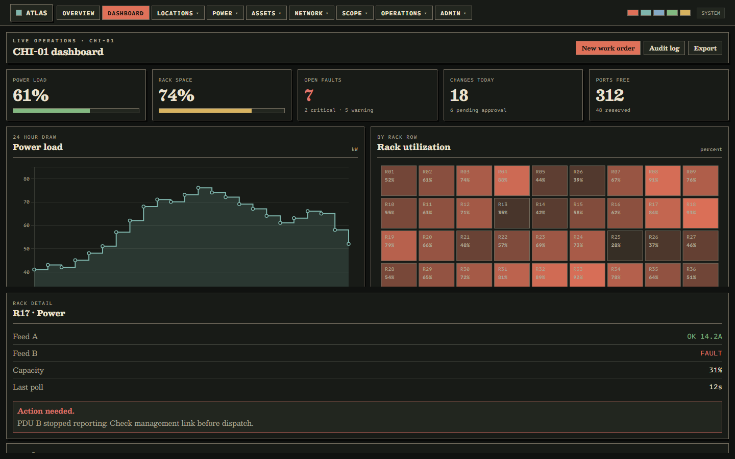Click the last data point on power chart

click(349, 244)
